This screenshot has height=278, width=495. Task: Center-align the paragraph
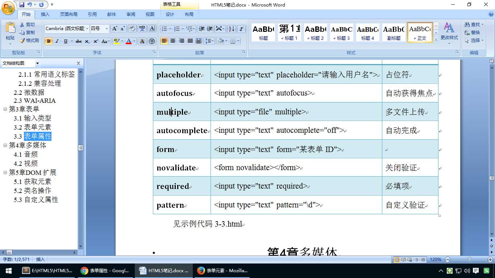click(x=173, y=41)
